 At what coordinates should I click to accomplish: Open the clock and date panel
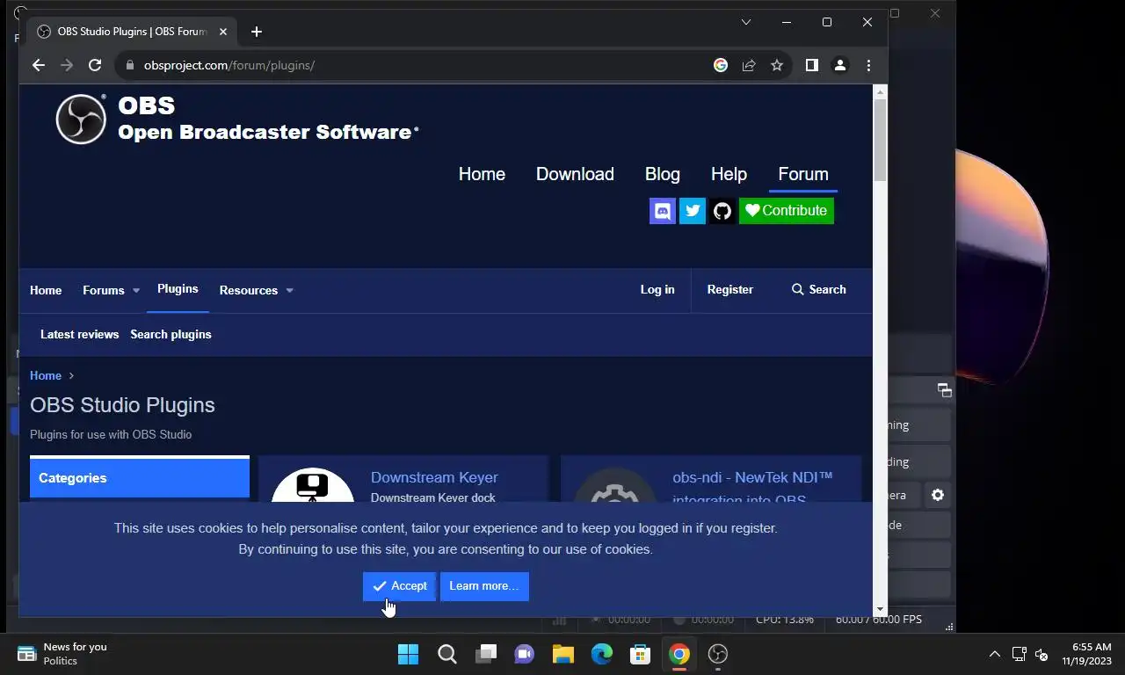pos(1086,654)
